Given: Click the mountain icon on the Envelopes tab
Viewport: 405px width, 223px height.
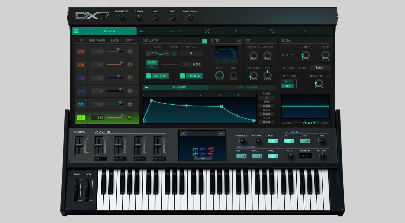Looking at the screenshot, I should coord(141,31).
